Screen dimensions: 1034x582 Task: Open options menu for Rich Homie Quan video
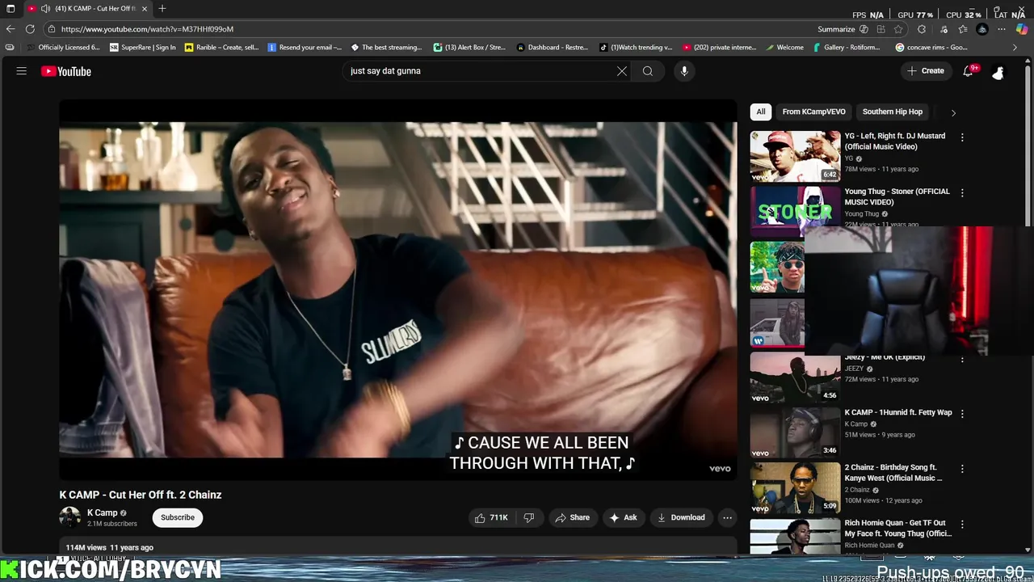[962, 524]
